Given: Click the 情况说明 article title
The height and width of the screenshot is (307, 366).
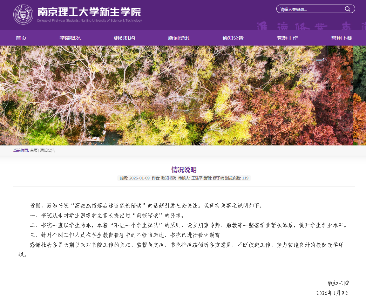Looking at the screenshot, I should click(183, 169).
